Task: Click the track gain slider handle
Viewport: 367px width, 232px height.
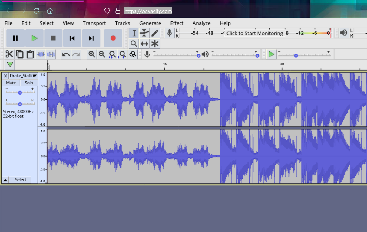Action: [x=20, y=93]
